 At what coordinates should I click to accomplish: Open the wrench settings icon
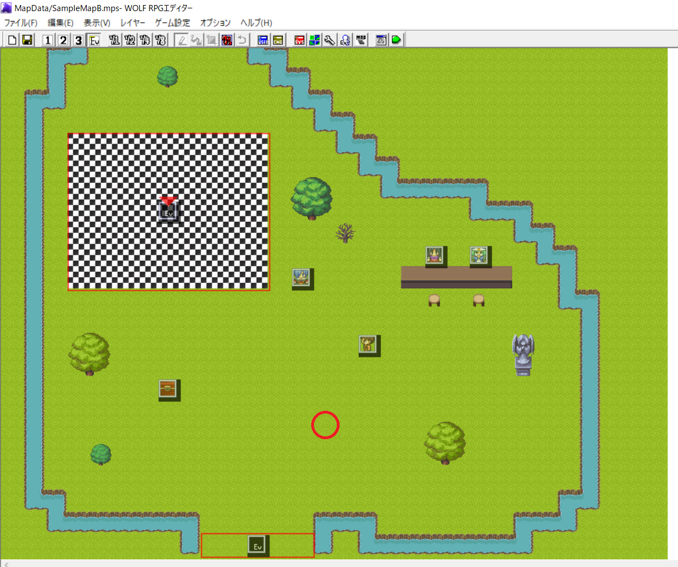330,40
